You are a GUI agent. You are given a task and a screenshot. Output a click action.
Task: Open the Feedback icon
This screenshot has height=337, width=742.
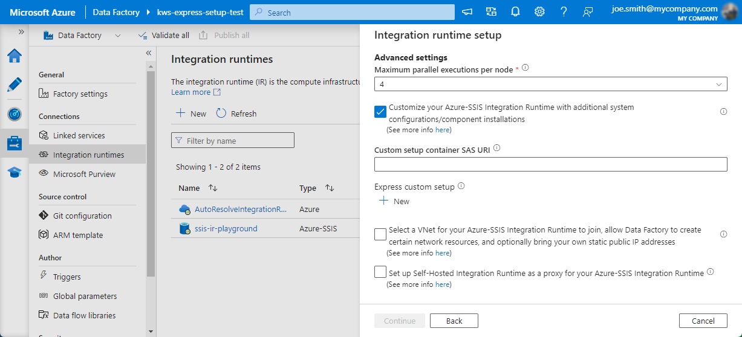(x=588, y=12)
